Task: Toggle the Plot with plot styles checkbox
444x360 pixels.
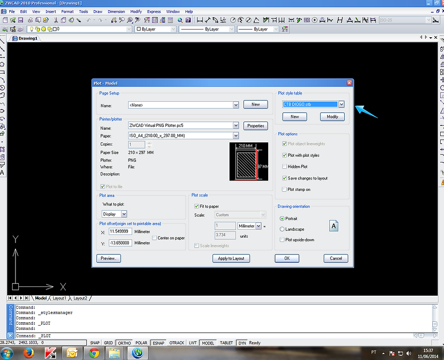Action: tap(285, 155)
